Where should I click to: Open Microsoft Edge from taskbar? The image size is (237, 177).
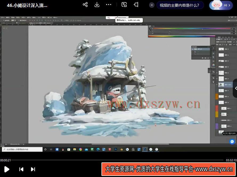(98, 149)
